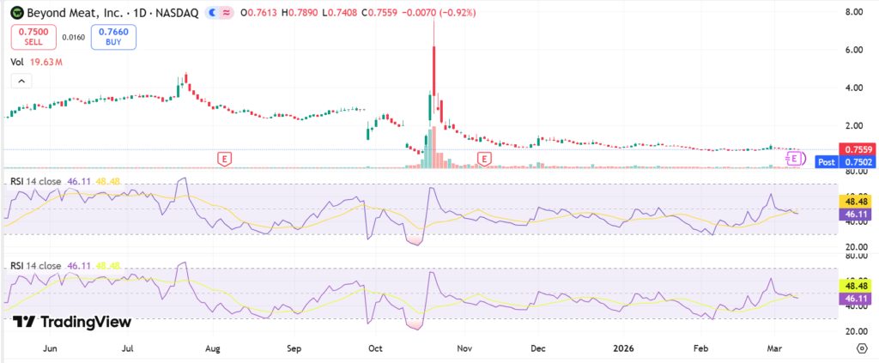Click the yellow 48.48 tag in upper RSI pane
Screen dimensions: 879x363
point(857,201)
